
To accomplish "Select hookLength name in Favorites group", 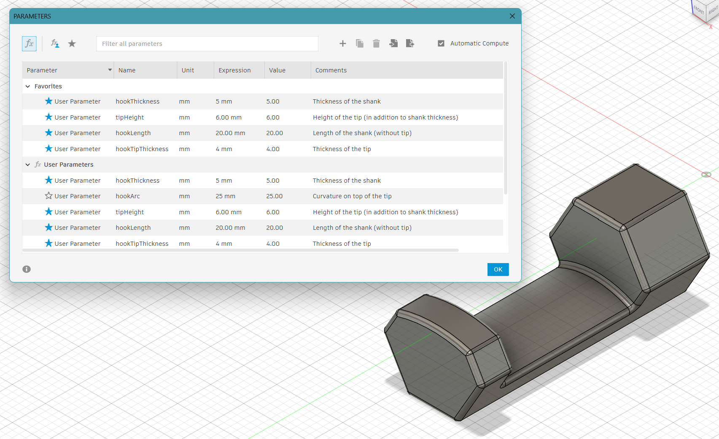I will pos(133,133).
